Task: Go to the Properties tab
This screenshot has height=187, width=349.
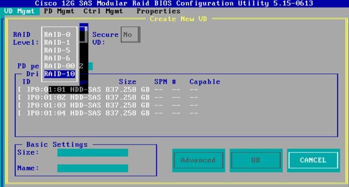Action: click(158, 11)
